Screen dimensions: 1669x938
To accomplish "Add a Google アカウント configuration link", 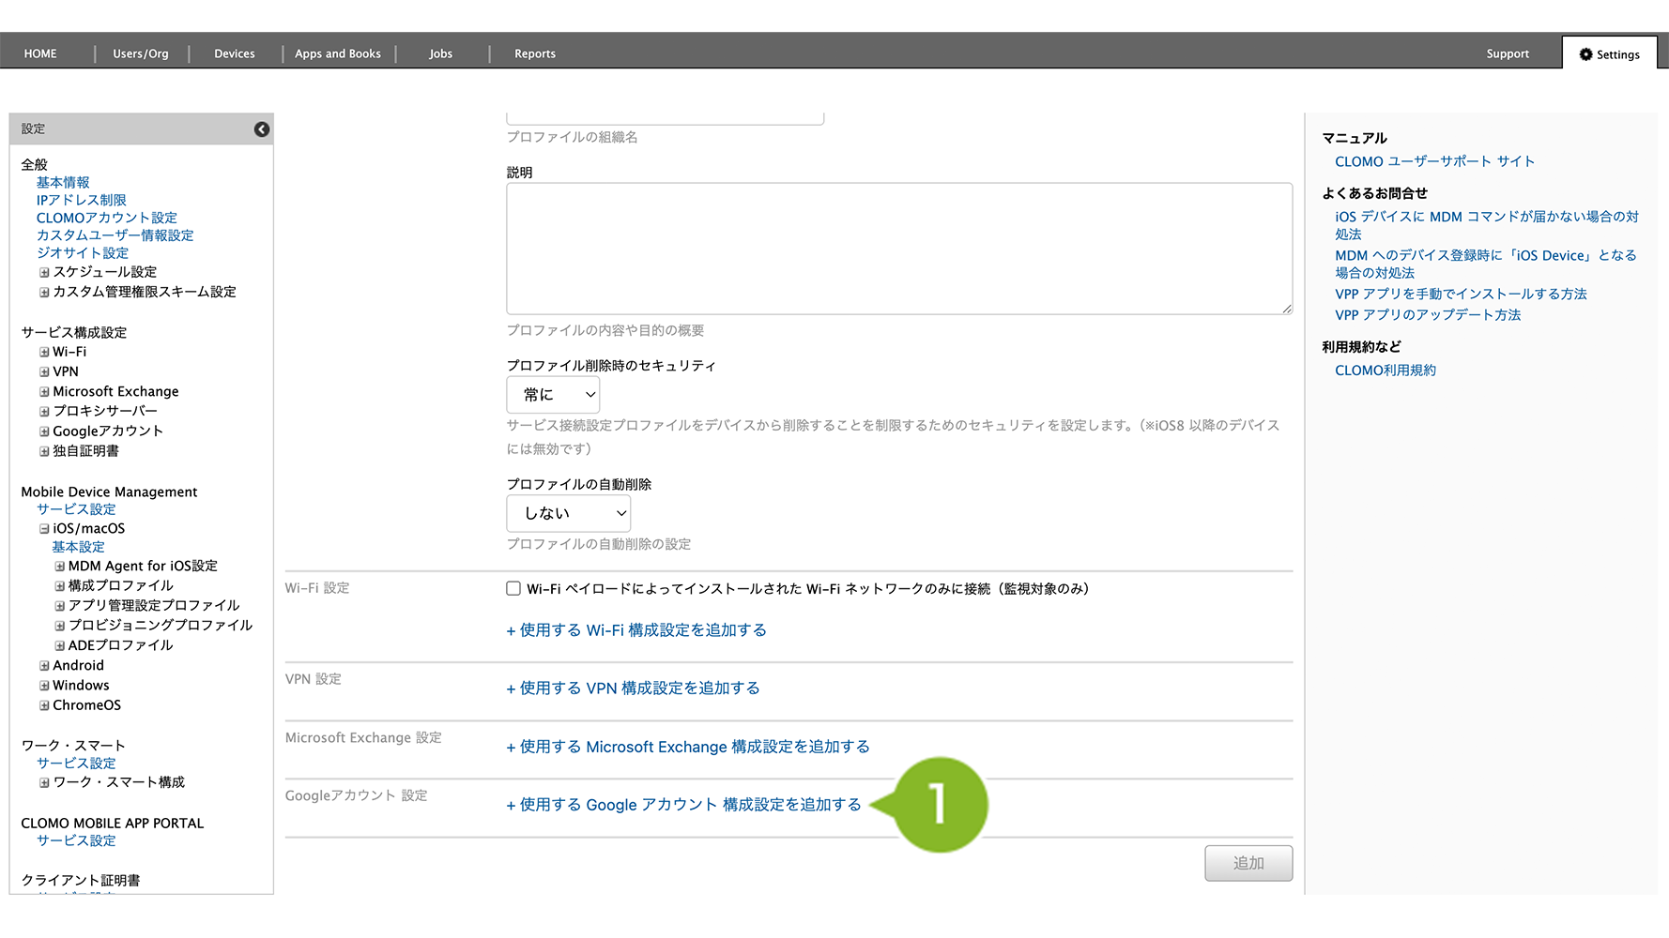I will pos(683,805).
